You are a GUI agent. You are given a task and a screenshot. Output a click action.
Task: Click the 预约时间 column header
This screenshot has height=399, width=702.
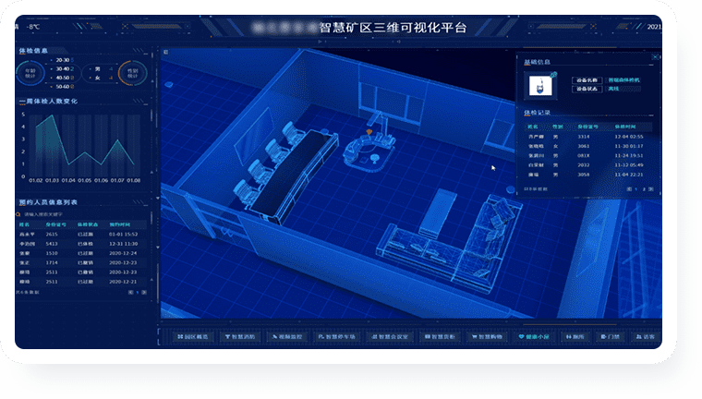120,224
